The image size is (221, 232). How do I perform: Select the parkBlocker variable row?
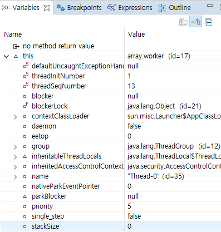tap(111, 196)
